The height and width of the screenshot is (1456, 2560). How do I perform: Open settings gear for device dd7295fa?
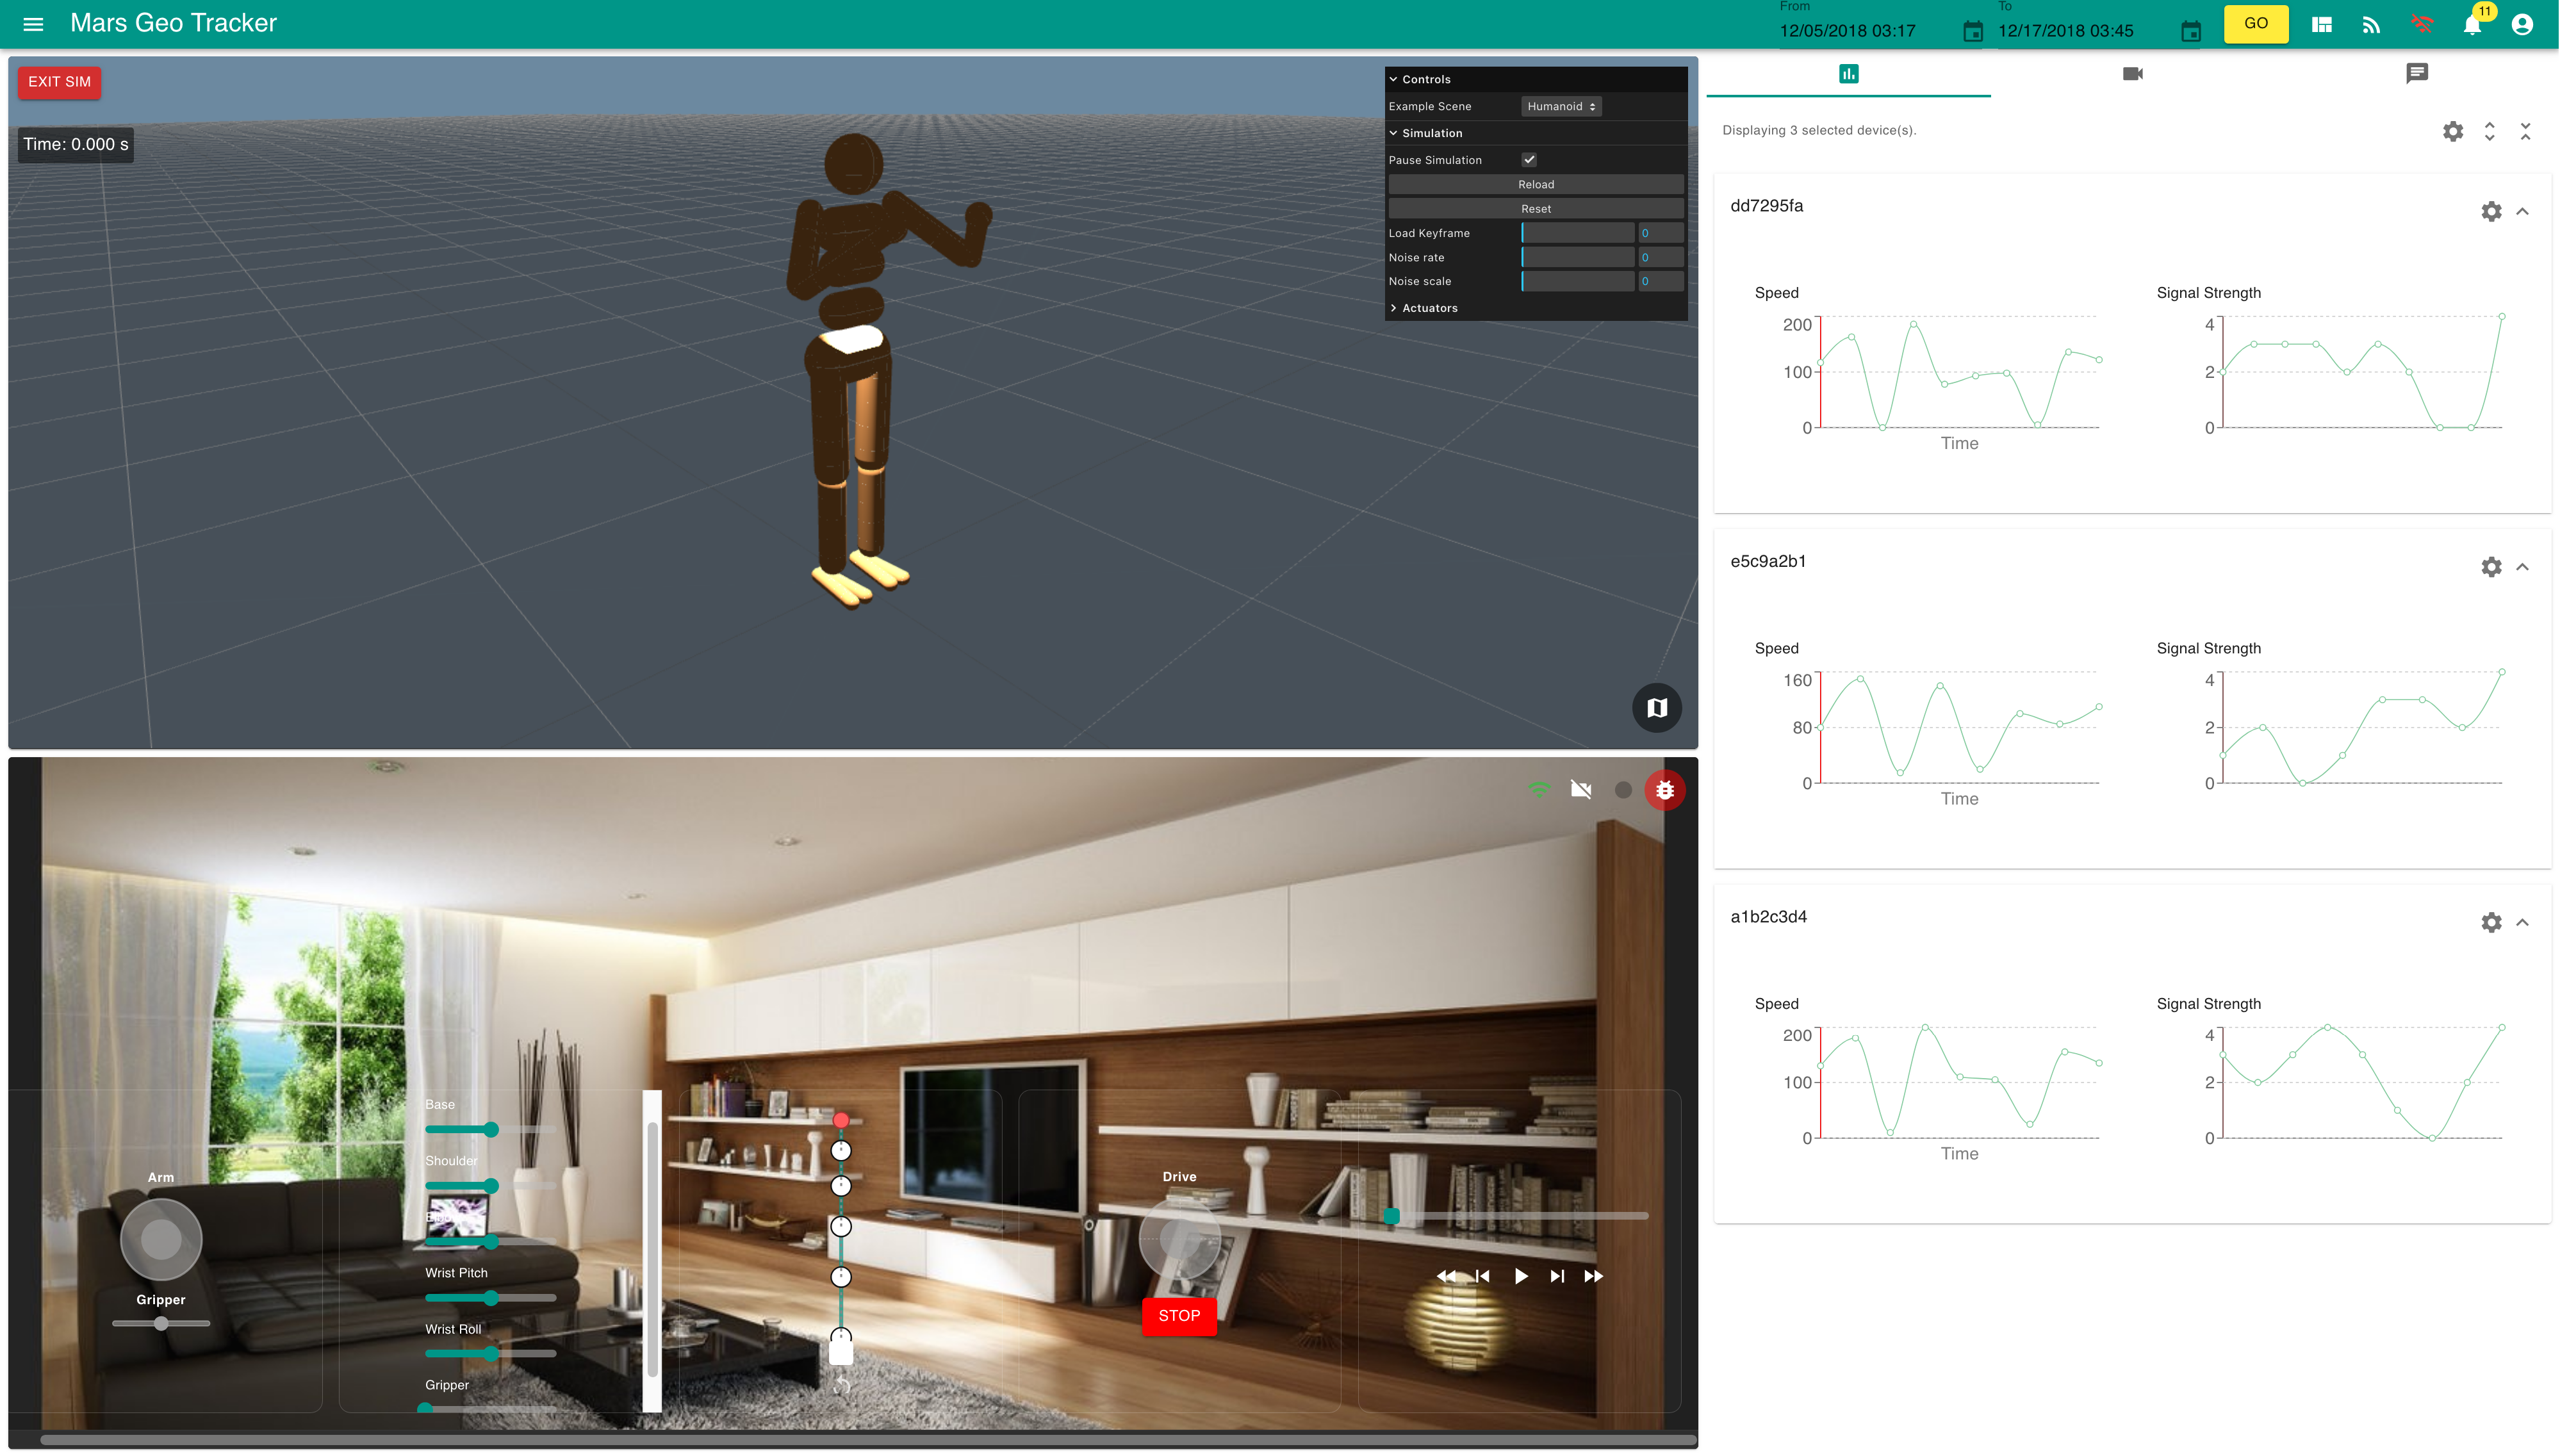pyautogui.click(x=2491, y=211)
